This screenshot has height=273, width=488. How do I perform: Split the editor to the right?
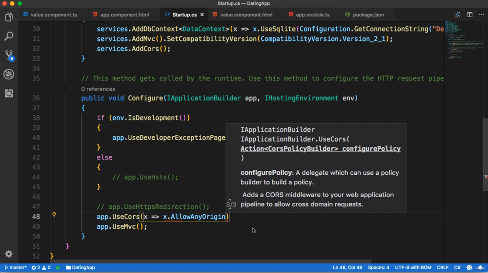(469, 15)
